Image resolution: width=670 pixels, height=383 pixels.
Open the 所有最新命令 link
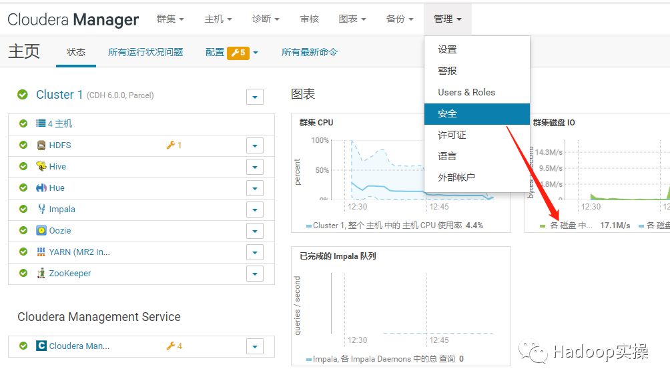coord(310,52)
